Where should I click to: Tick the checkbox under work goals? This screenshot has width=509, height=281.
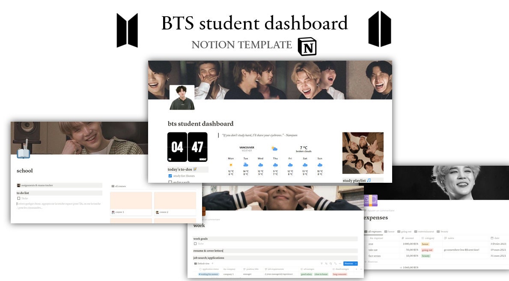coord(195,244)
